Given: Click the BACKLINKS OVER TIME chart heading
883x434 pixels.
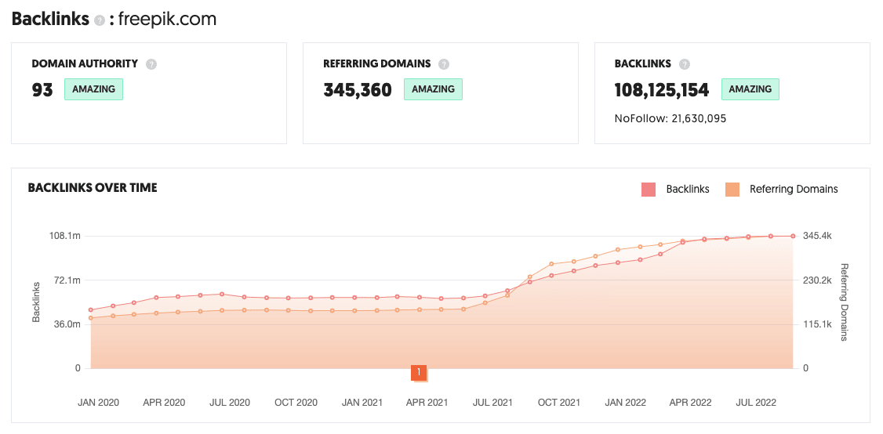Looking at the screenshot, I should click(x=93, y=188).
